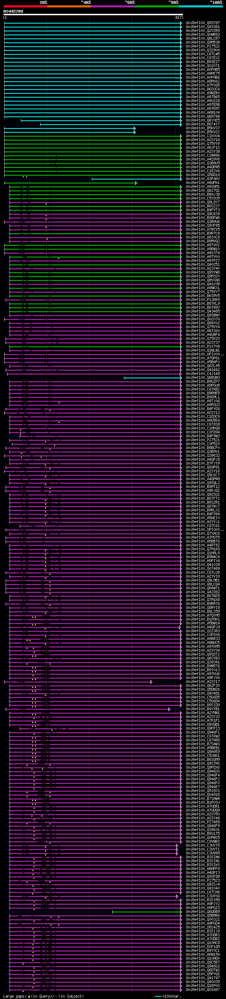Pick the UniRef100_B6T4Y7 hit name
Image resolution: width=226 pixels, height=999 pixels.
(202, 124)
